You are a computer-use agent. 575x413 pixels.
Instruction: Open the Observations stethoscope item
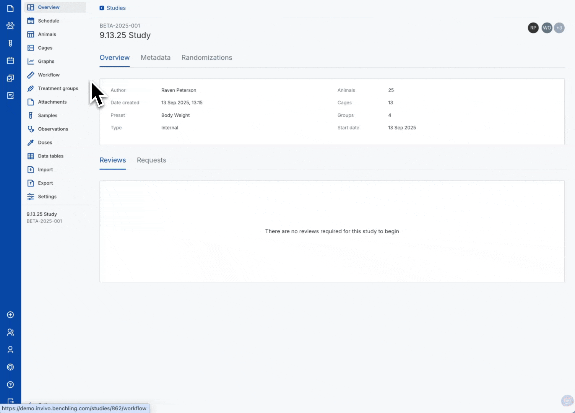(53, 129)
